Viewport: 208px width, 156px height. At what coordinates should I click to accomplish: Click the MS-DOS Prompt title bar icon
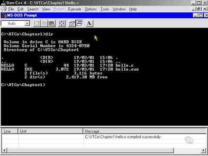coord(4,15)
